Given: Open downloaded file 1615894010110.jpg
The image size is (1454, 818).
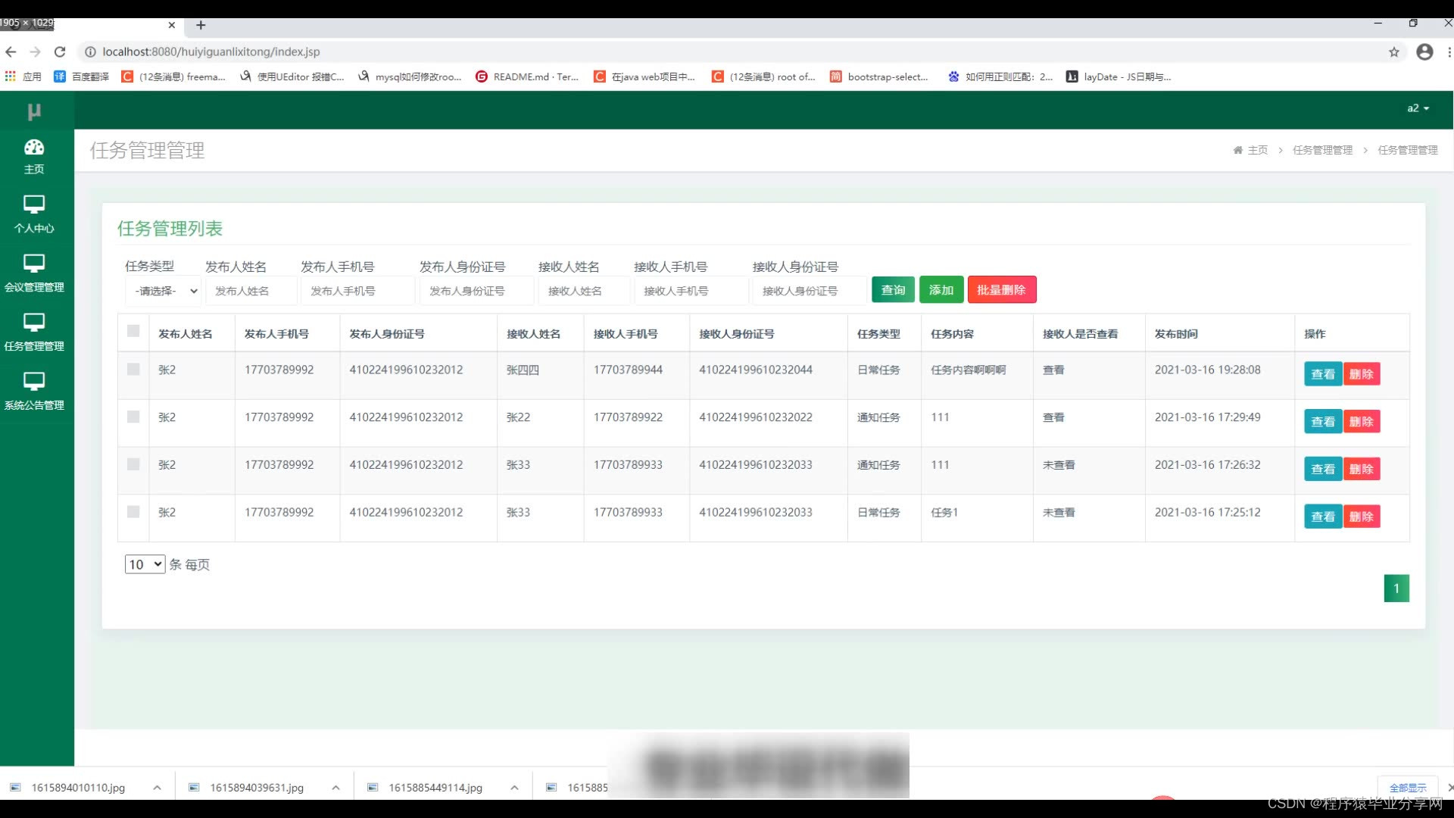Looking at the screenshot, I should (78, 788).
